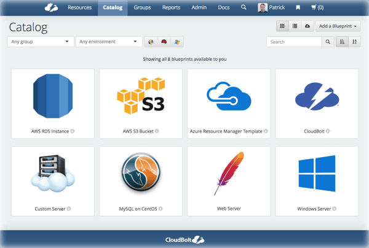Click the Patrick username link
The image size is (369, 248).
click(277, 7)
